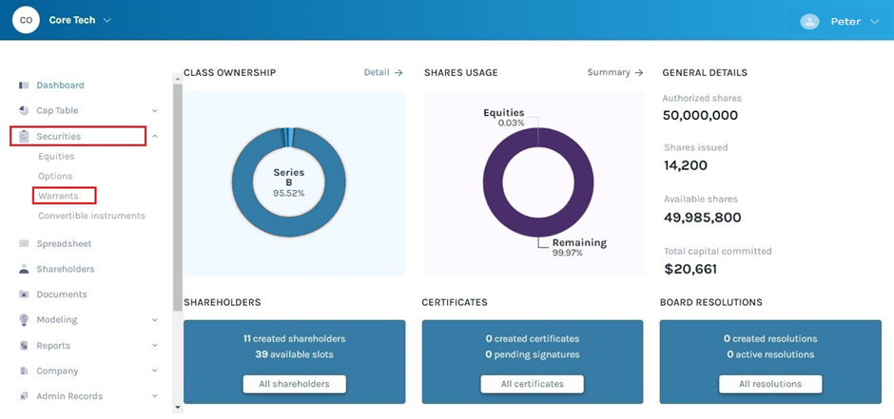Open the Equities submenu item

coord(56,157)
